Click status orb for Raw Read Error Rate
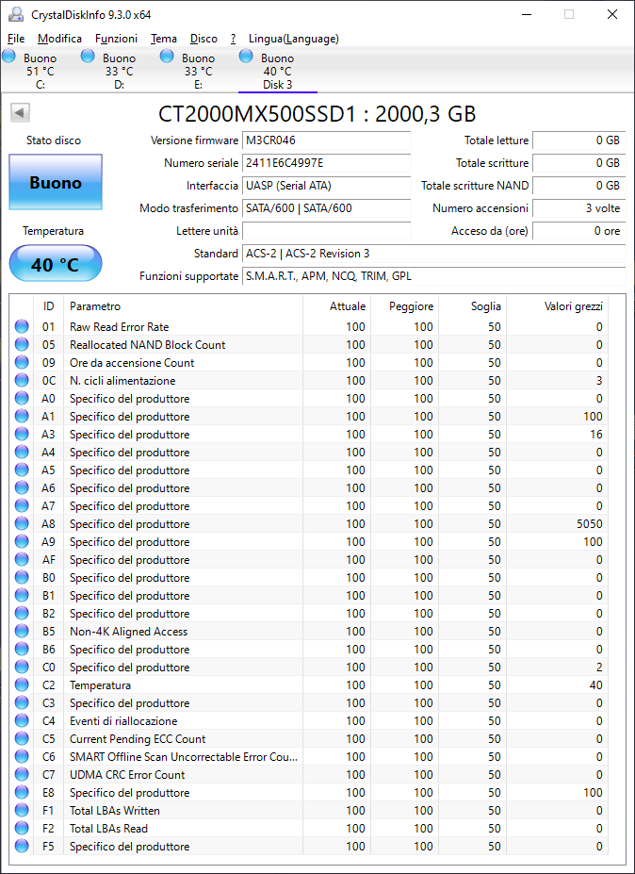Viewport: 635px width, 874px height. [x=22, y=326]
